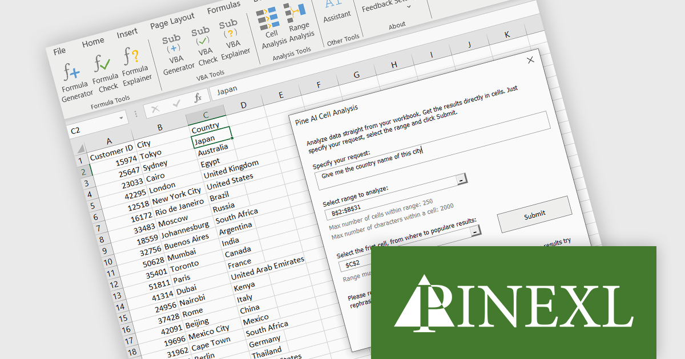Collapse dialog via range-to-analyze selector button

[x=461, y=180]
